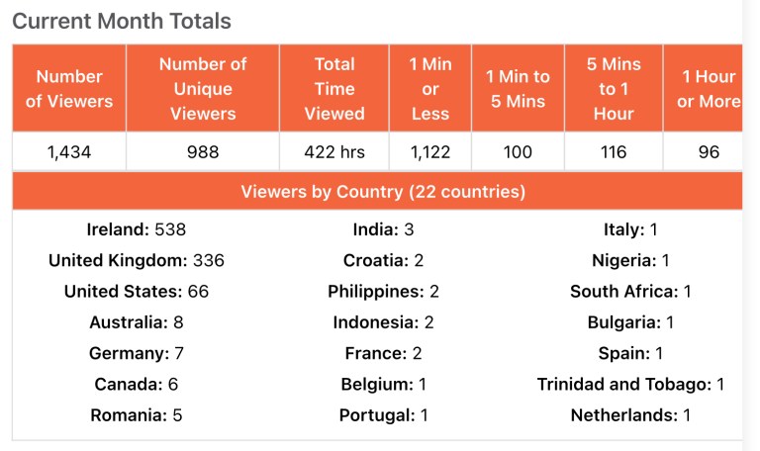This screenshot has height=451, width=760.
Task: Select the United States: 66 entry
Action: 137,291
